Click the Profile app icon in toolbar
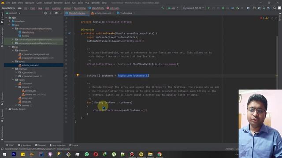Image resolution: width=282 pixels, height=158 pixels. coord(233,8)
